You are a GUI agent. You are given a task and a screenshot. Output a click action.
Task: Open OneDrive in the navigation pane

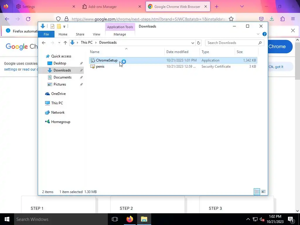[58, 94]
